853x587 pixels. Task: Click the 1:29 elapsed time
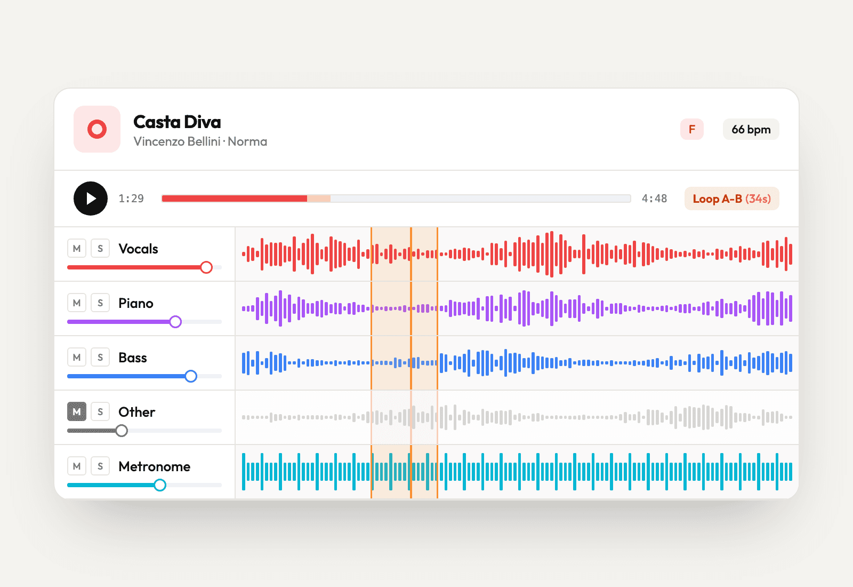click(x=131, y=199)
